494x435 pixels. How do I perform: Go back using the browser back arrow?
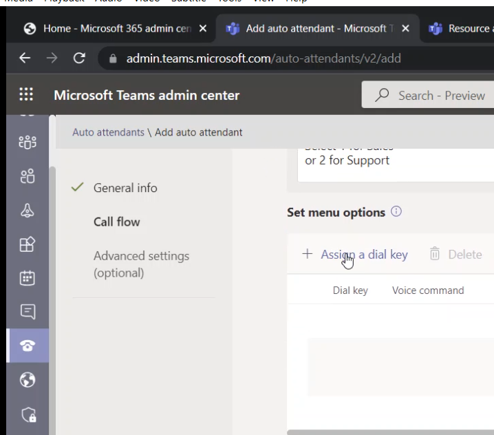pos(25,59)
